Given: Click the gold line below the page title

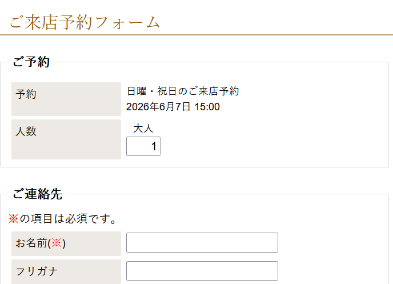Looking at the screenshot, I should coord(196,35).
